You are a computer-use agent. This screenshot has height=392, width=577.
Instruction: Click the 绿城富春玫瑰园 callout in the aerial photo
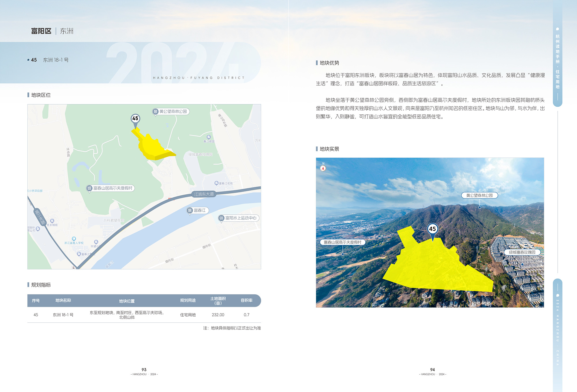click(x=522, y=252)
